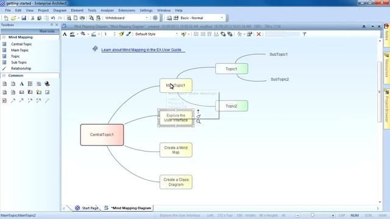Screen dimensions: 390x219
Task: Click the magnifier quick-link icon beside selected element
Action: coord(198,122)
